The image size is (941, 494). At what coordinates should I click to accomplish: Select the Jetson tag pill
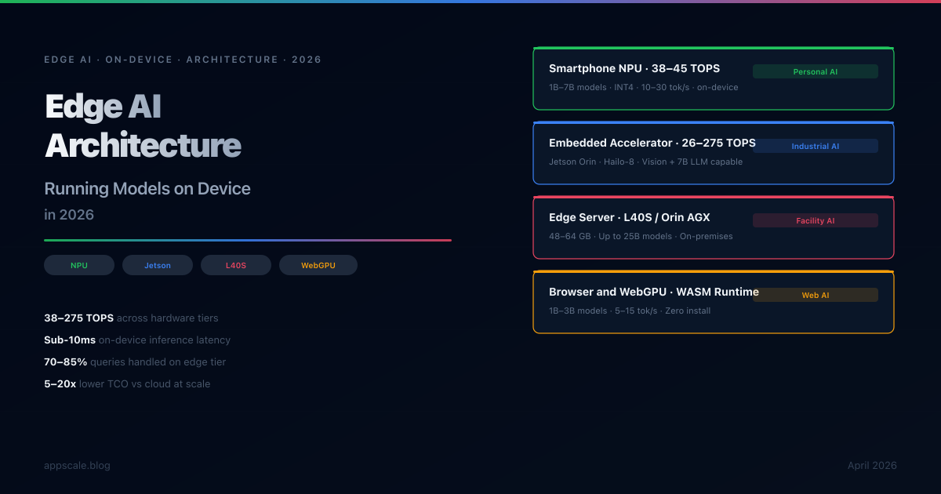pos(158,265)
